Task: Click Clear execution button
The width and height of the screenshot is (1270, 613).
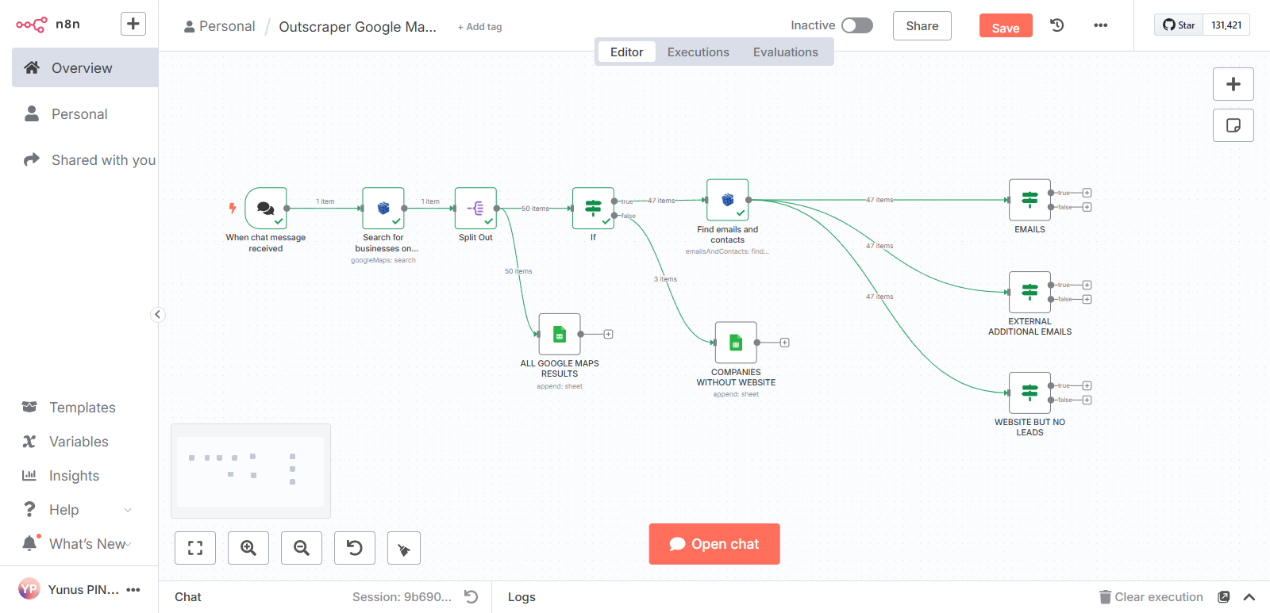Action: [x=1151, y=597]
